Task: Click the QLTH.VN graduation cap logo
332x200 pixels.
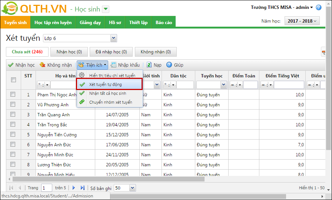Action: pyautogui.click(x=10, y=9)
